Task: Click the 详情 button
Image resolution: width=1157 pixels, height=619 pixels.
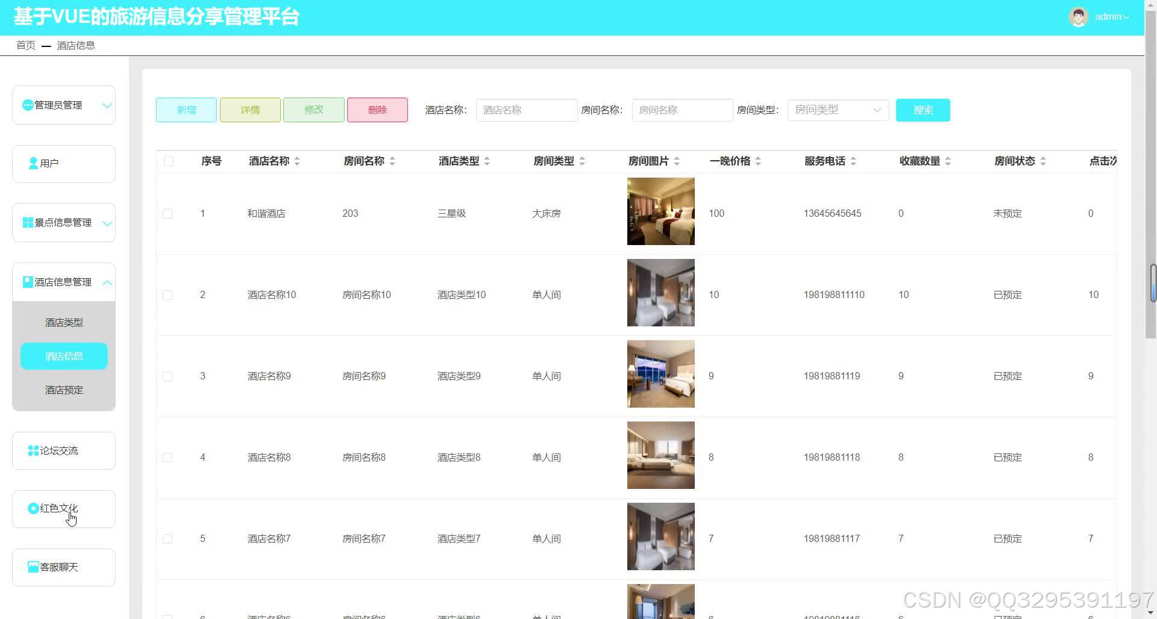Action: click(x=250, y=110)
